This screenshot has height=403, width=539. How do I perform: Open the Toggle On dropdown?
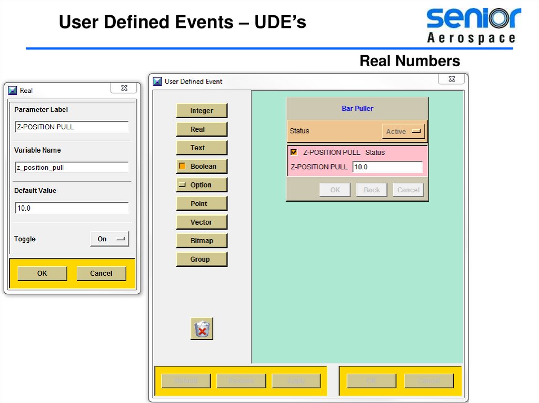click(109, 239)
